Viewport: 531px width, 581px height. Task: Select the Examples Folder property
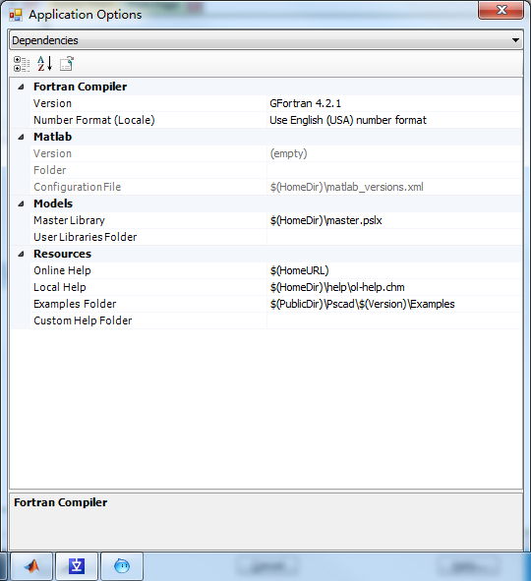[x=75, y=304]
